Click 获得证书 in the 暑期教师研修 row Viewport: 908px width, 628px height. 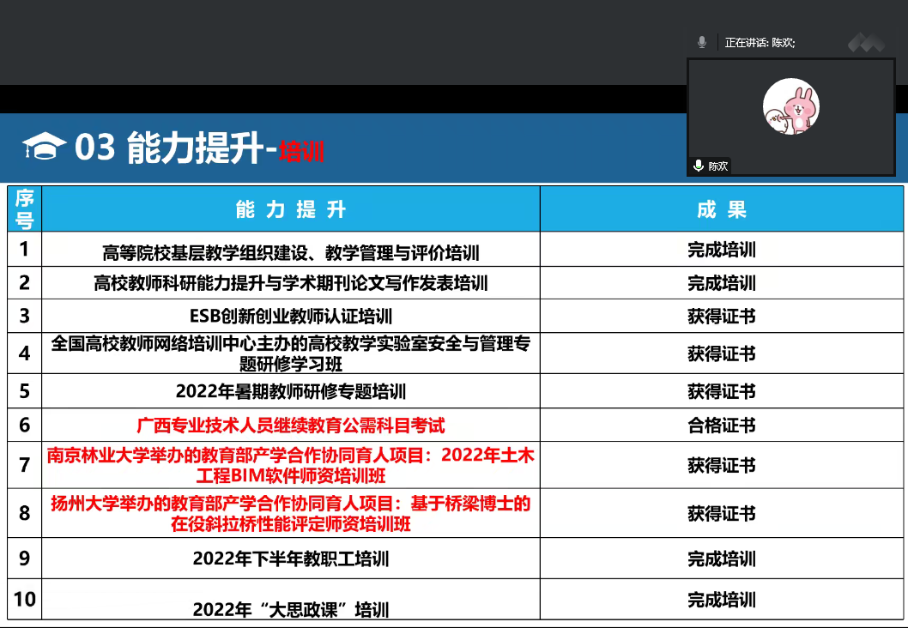pos(722,391)
